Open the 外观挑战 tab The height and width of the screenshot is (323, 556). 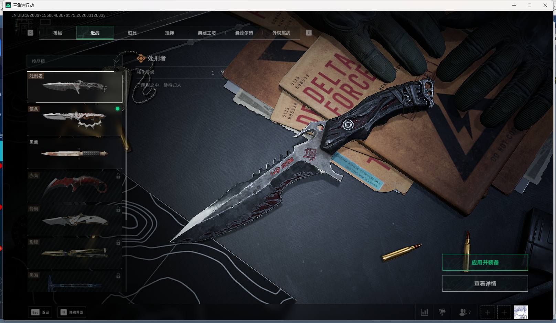[281, 33]
